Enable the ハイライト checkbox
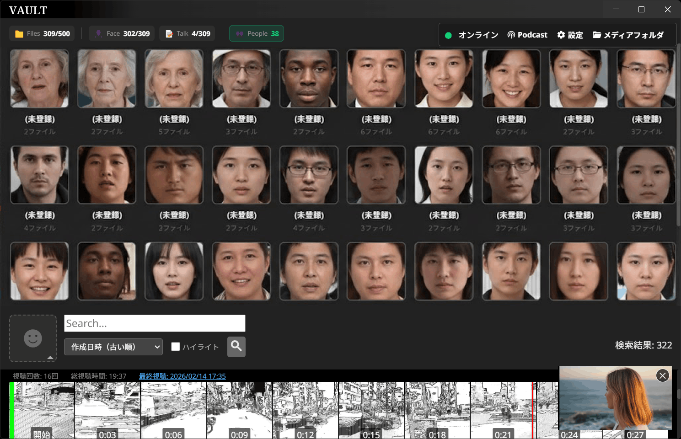Viewport: 681px width, 439px height. [176, 347]
